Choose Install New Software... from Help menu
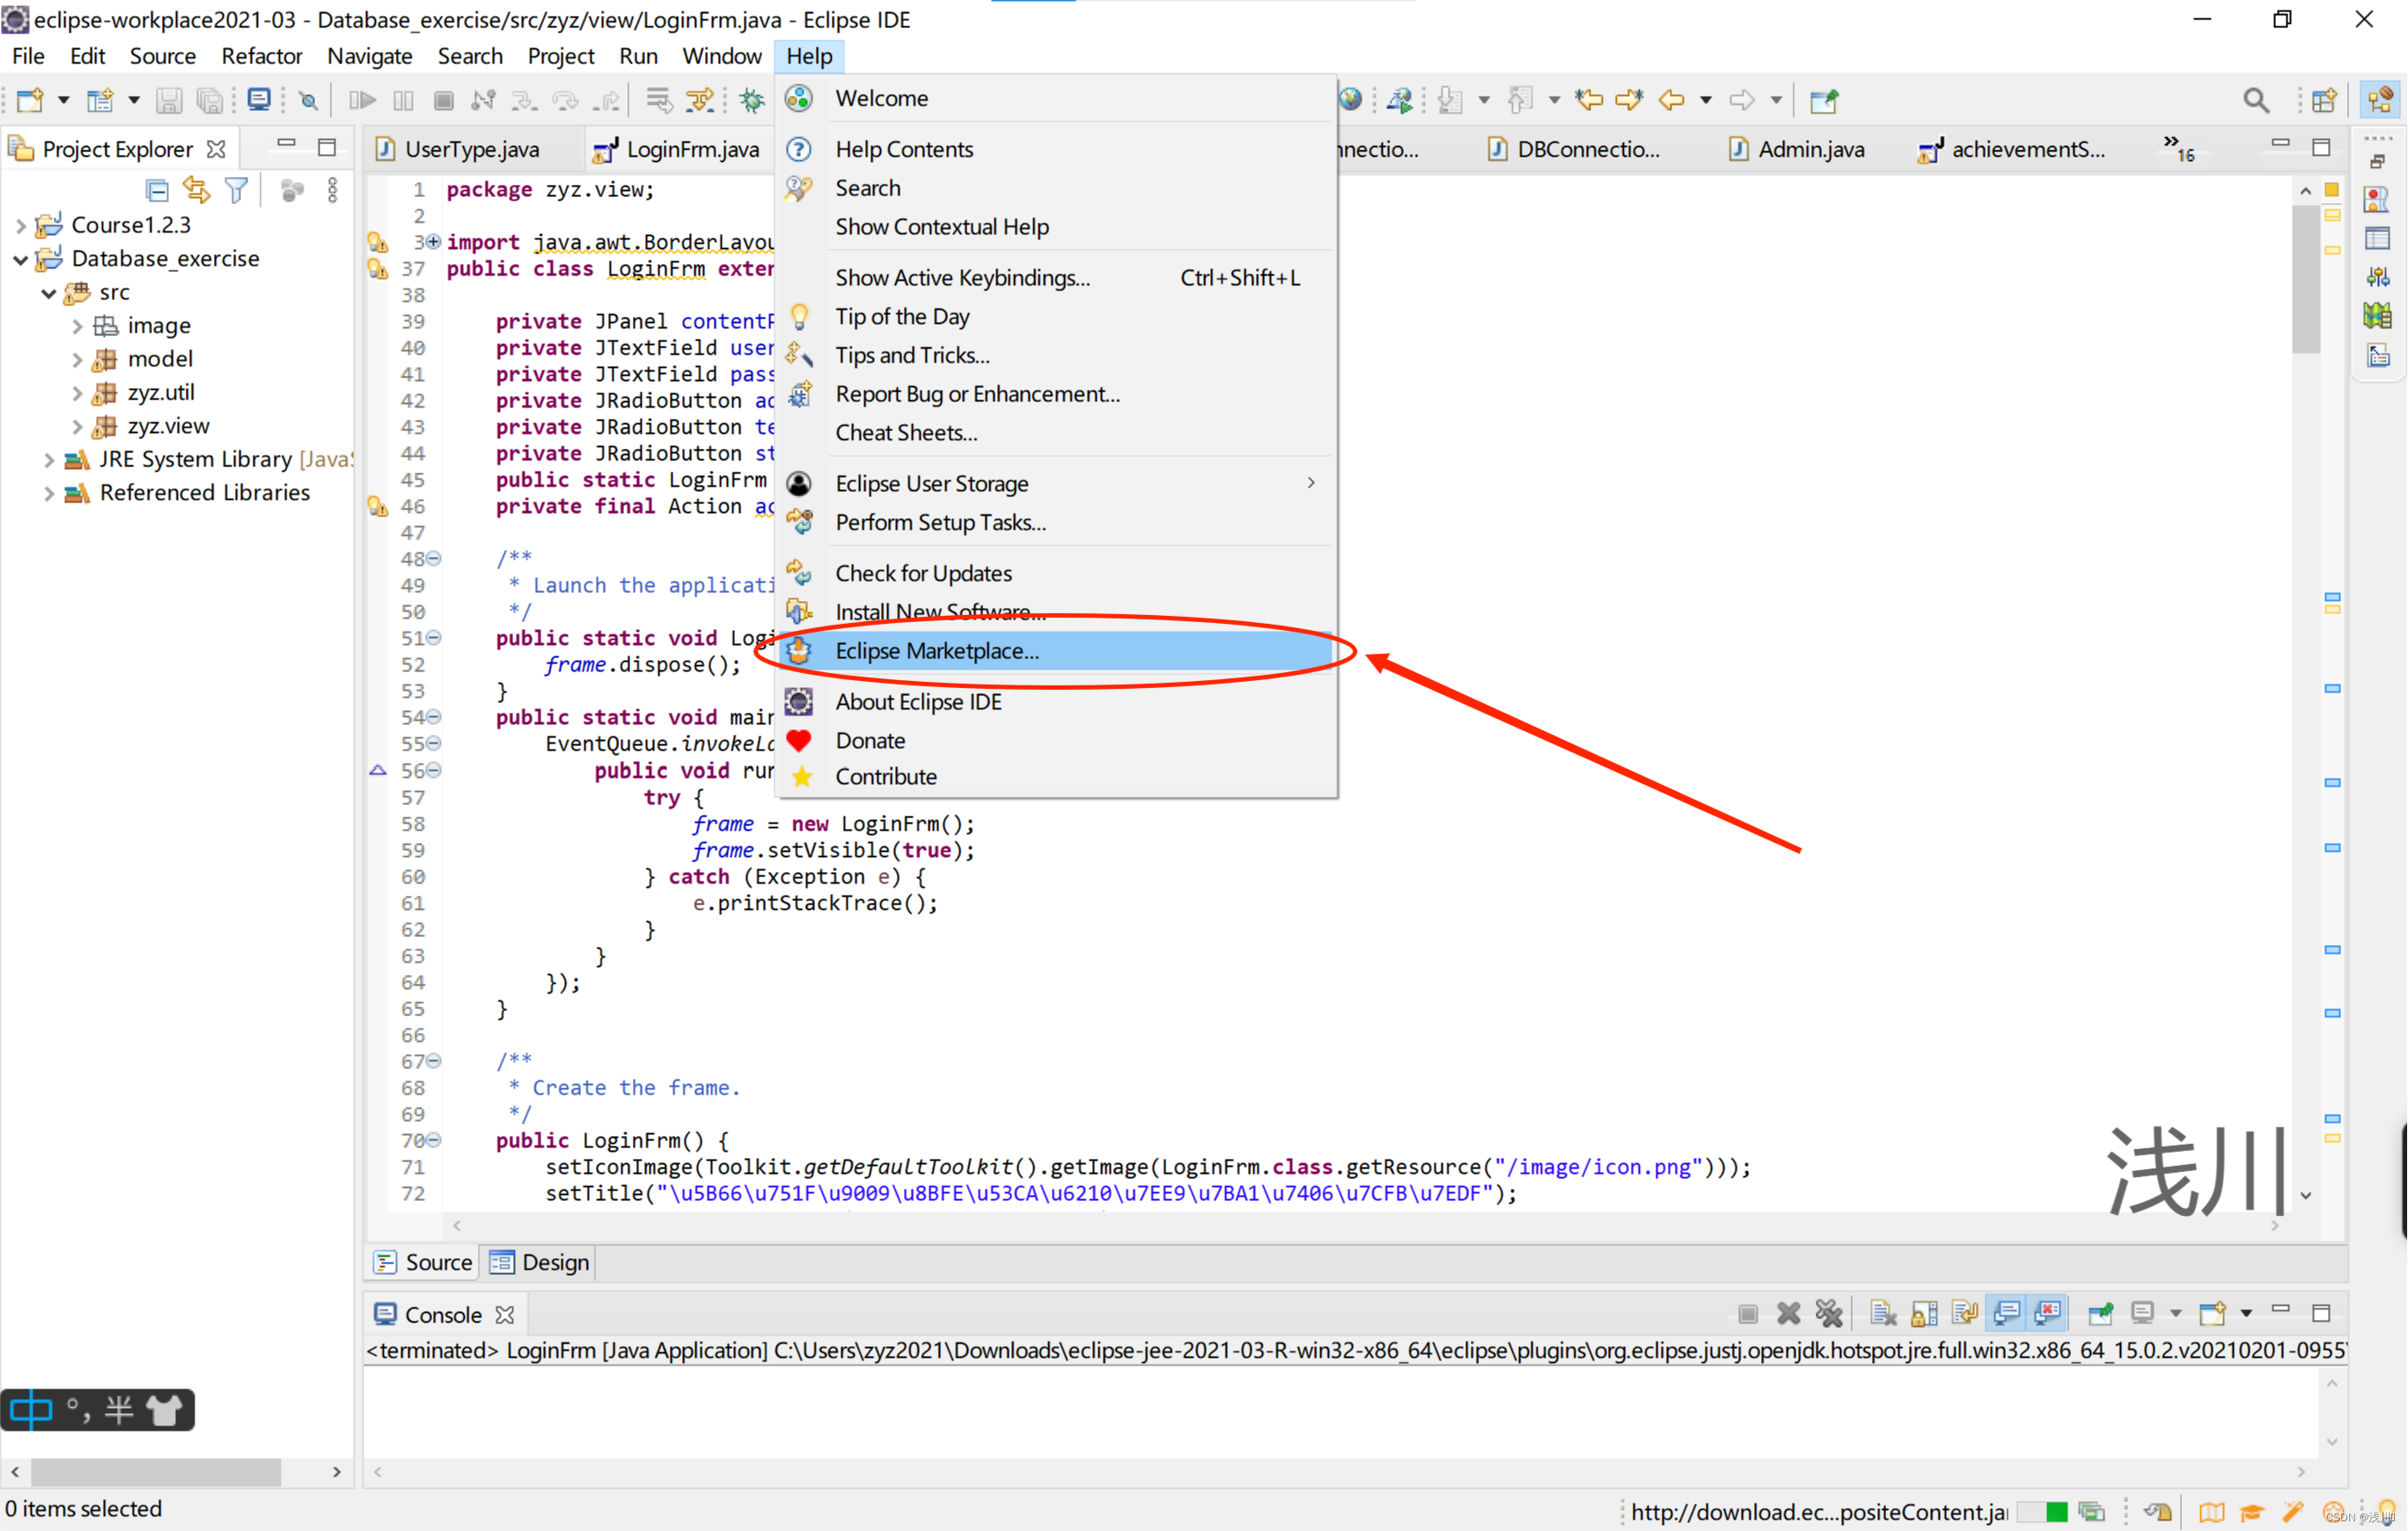Image resolution: width=2408 pixels, height=1531 pixels. point(1056,611)
